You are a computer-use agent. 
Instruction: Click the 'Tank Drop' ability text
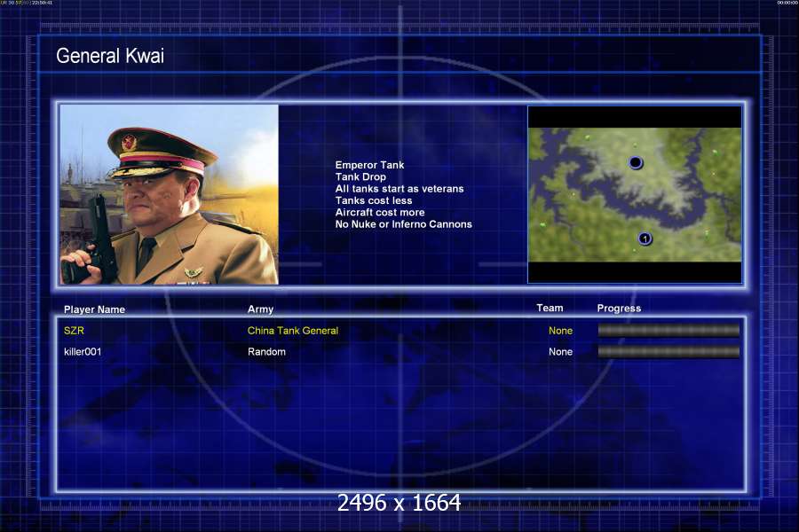tap(360, 176)
